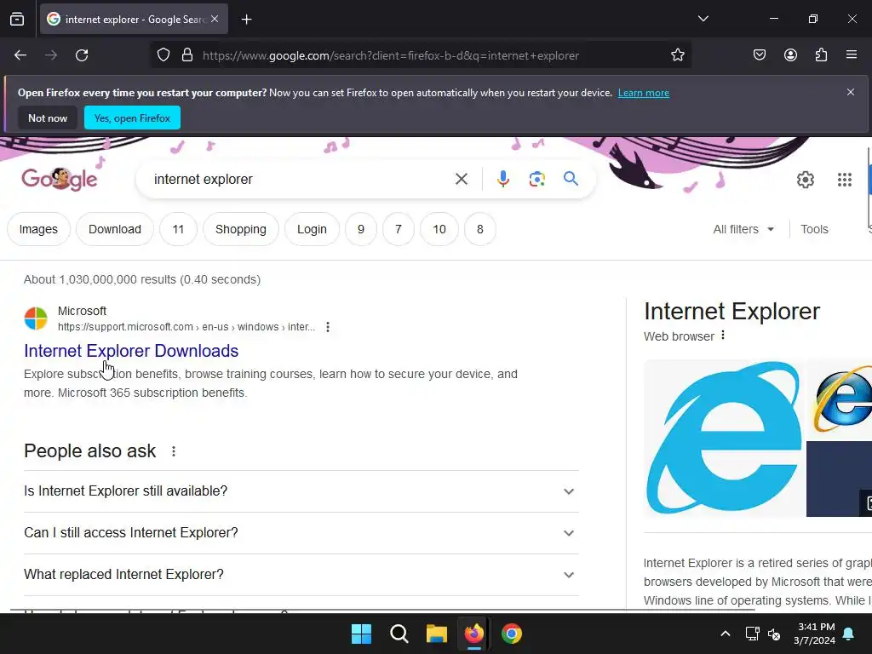Click Microsoft favicon in result
872x654 pixels.
click(36, 318)
